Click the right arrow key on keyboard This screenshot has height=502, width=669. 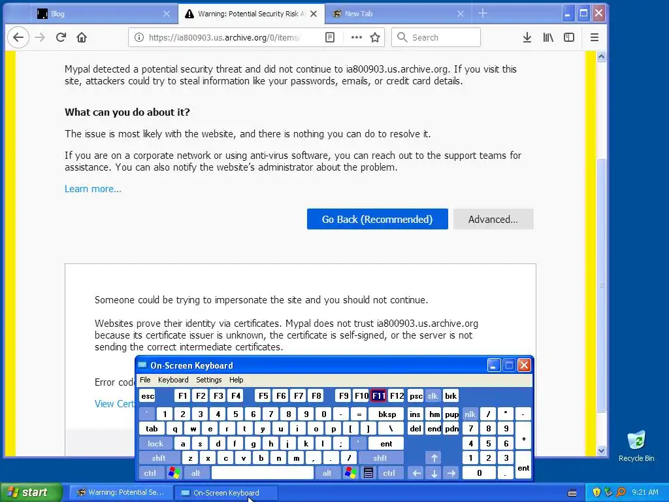coord(451,473)
